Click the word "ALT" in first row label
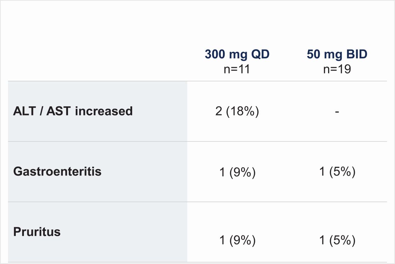 tap(24, 111)
